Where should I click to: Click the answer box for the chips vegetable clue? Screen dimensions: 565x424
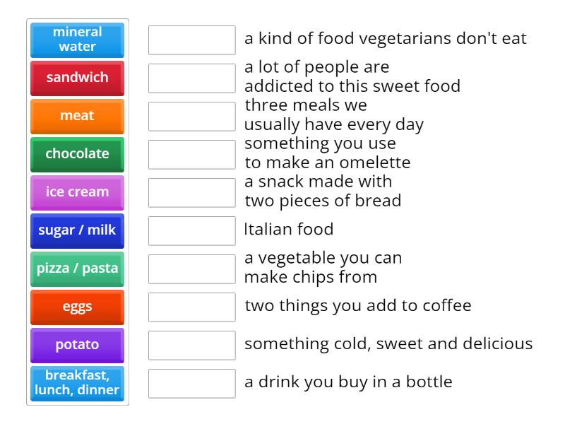click(x=191, y=269)
